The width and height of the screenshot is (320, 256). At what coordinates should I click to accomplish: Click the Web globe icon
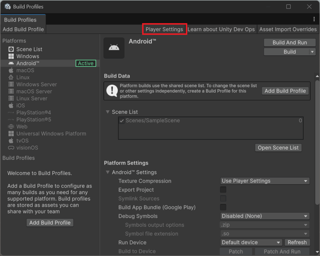[x=11, y=126]
